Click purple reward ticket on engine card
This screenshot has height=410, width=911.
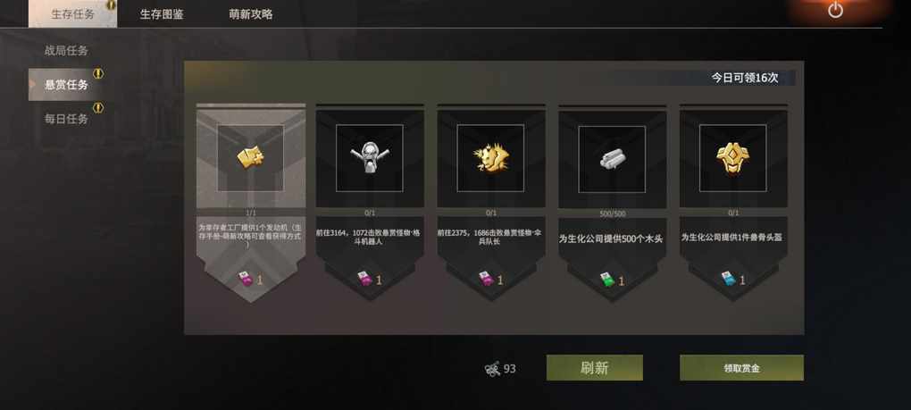(246, 280)
